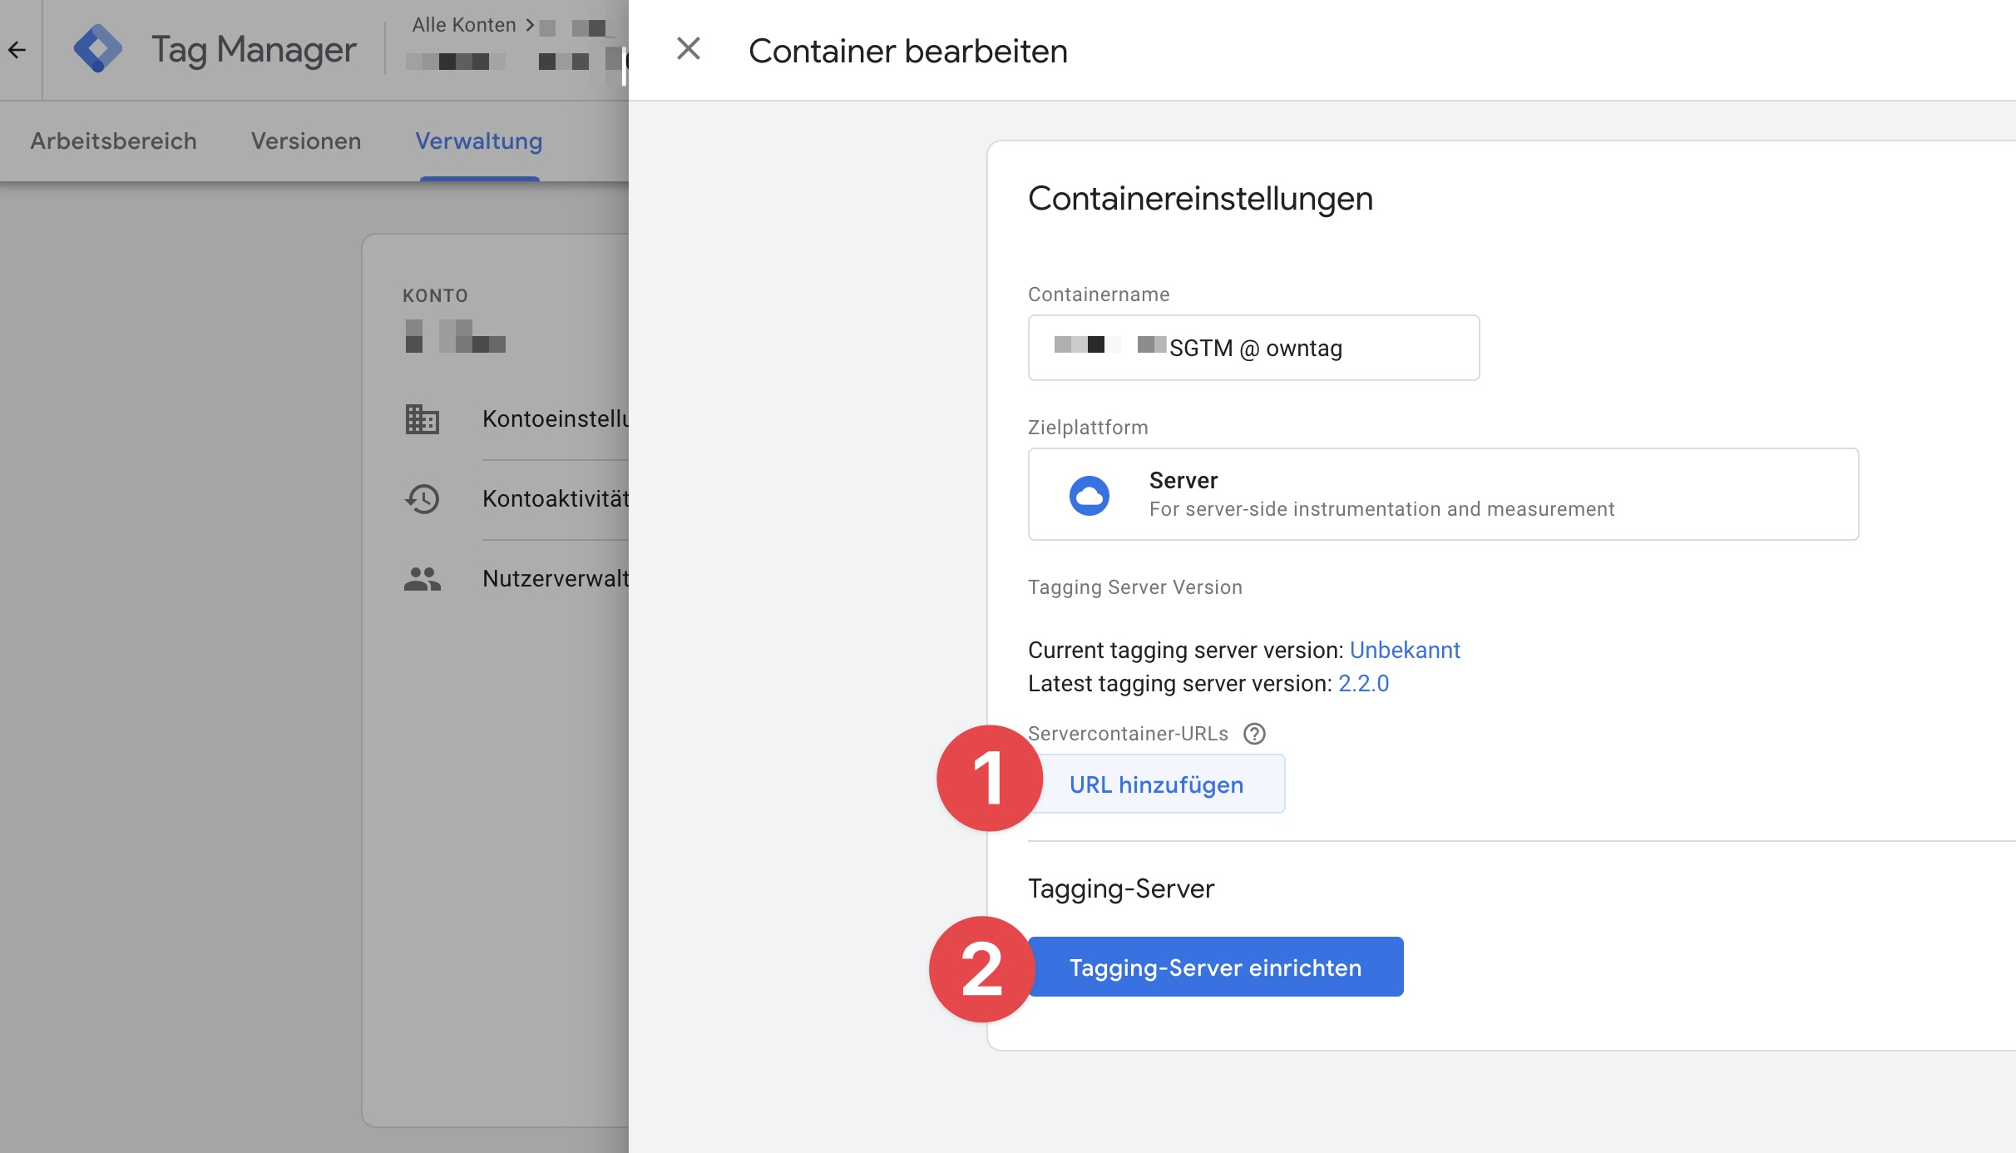
Task: Close the Container bearbeiten panel
Action: tap(689, 49)
